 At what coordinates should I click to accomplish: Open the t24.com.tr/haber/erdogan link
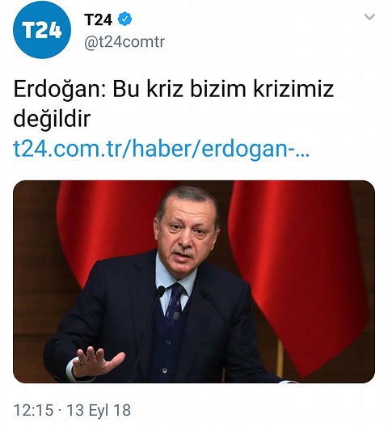pos(161,149)
